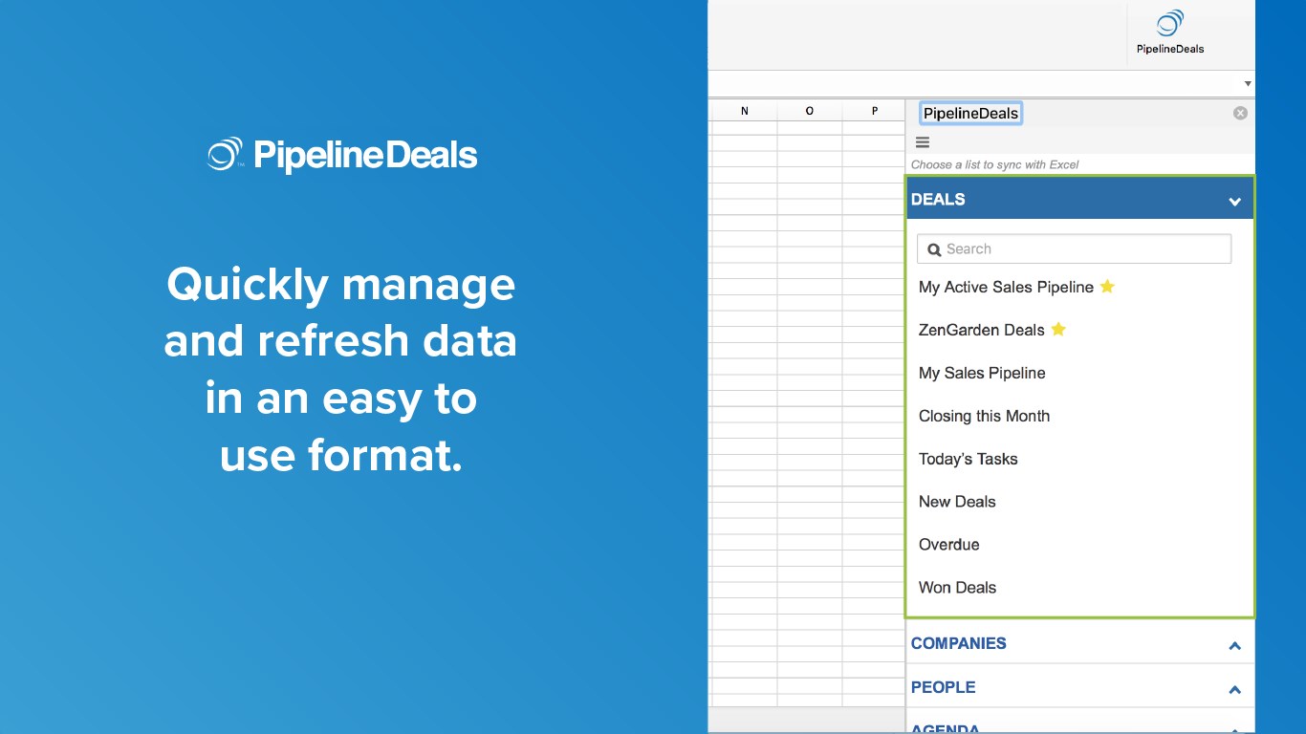Open the hamburger menu in task pane
The height and width of the screenshot is (734, 1306).
click(923, 142)
